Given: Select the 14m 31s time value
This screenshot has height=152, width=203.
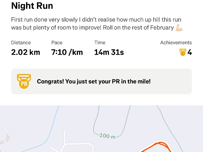Looking at the screenshot, I should coord(109,52).
